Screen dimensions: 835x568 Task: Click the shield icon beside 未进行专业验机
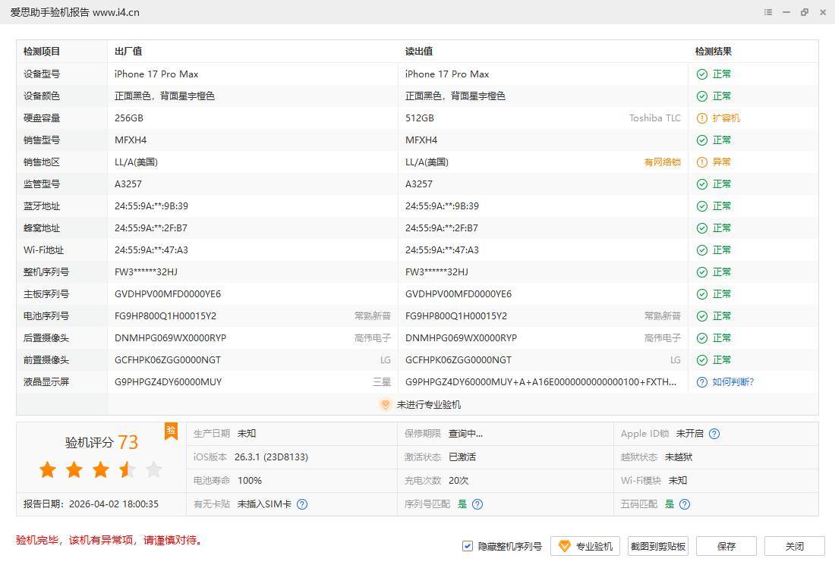(385, 405)
